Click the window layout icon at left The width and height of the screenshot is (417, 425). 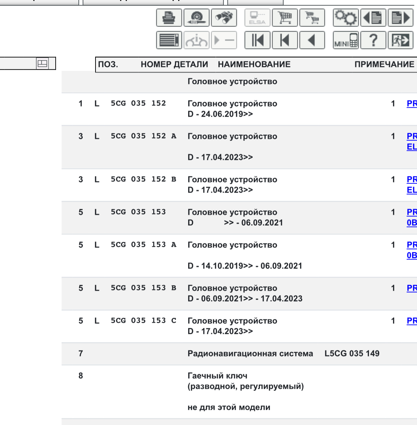pyautogui.click(x=42, y=63)
